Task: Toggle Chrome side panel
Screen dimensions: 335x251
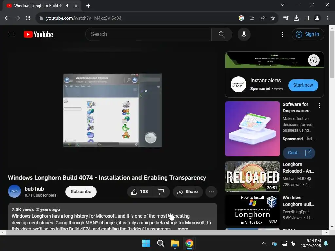Action: (307, 18)
